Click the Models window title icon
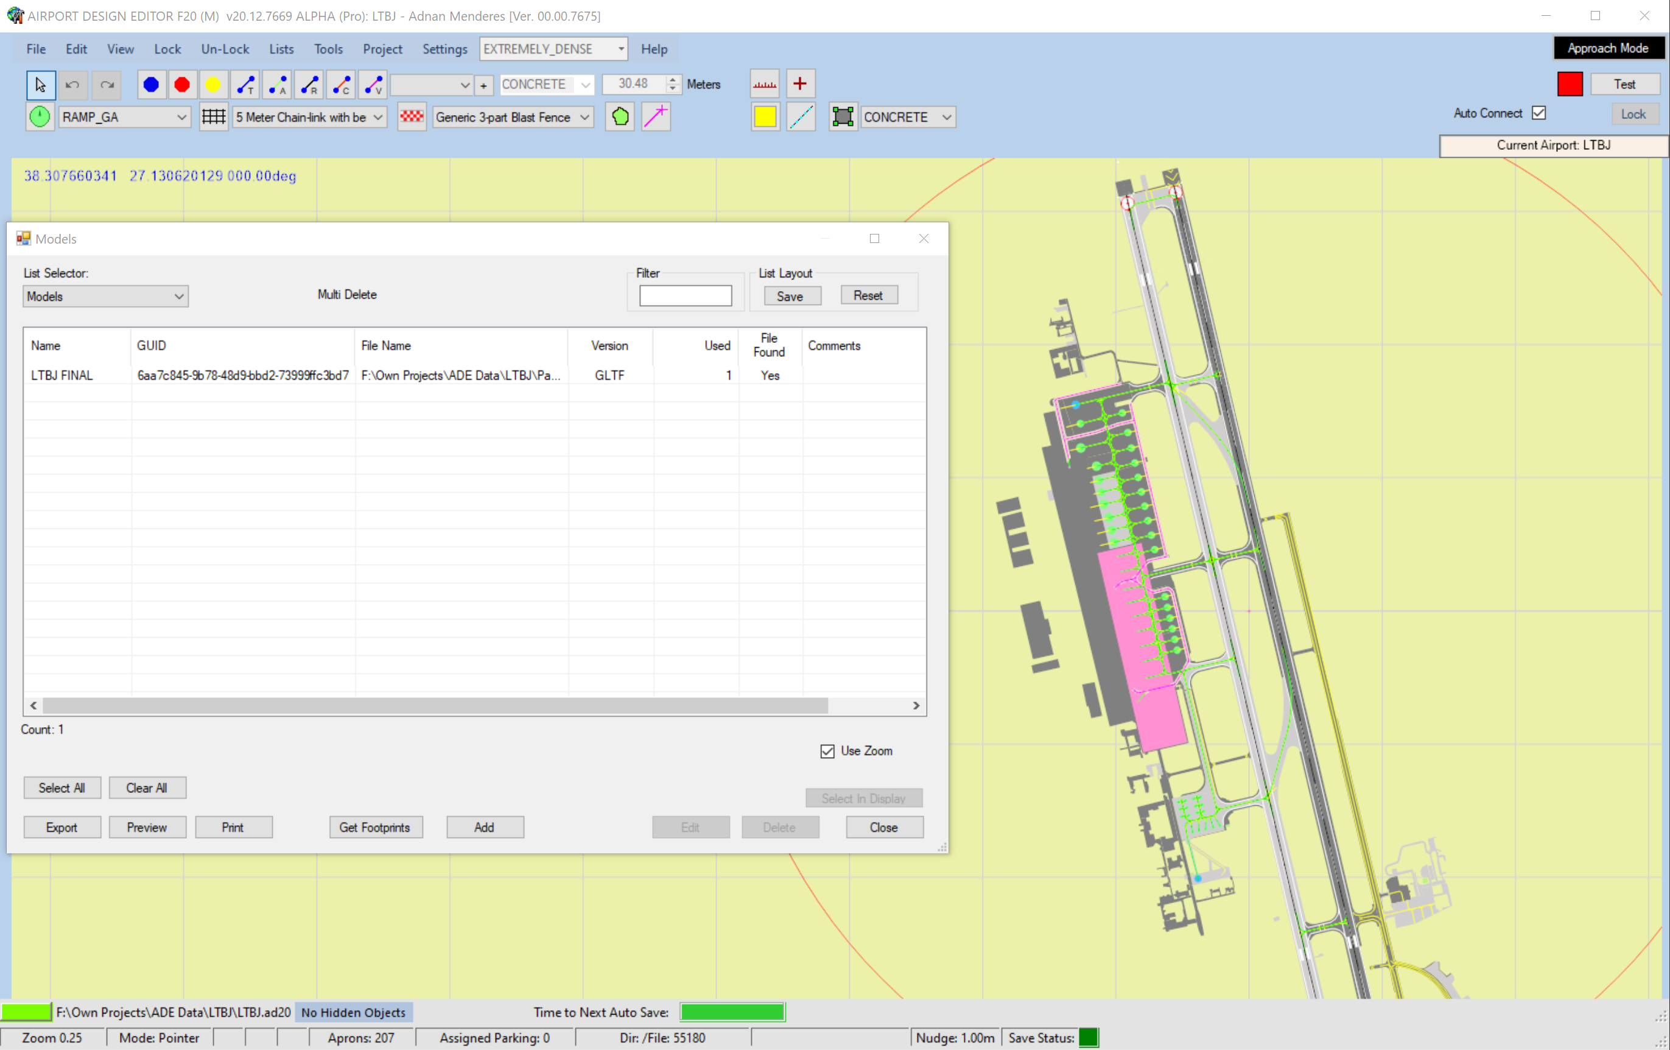The height and width of the screenshot is (1050, 1670). (x=24, y=239)
